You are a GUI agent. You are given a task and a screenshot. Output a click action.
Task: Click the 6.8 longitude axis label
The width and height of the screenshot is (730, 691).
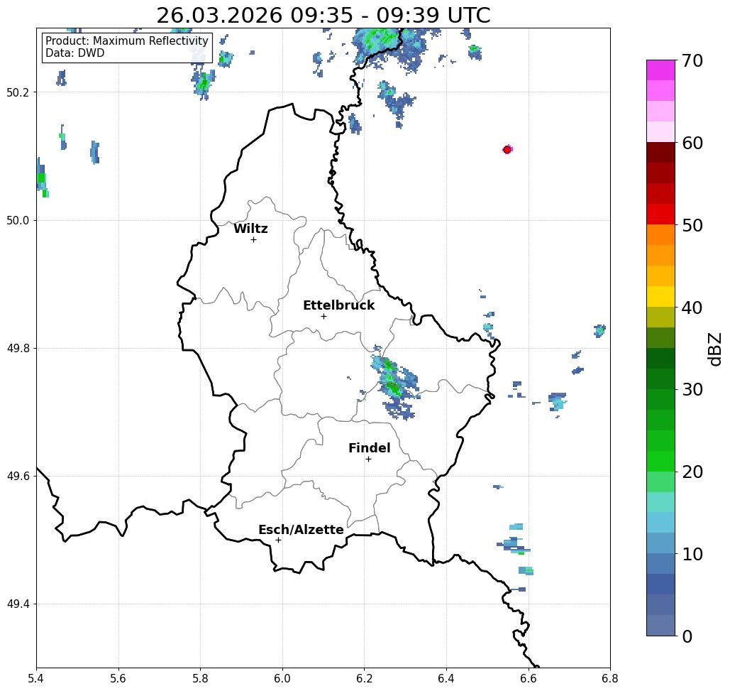coord(610,678)
